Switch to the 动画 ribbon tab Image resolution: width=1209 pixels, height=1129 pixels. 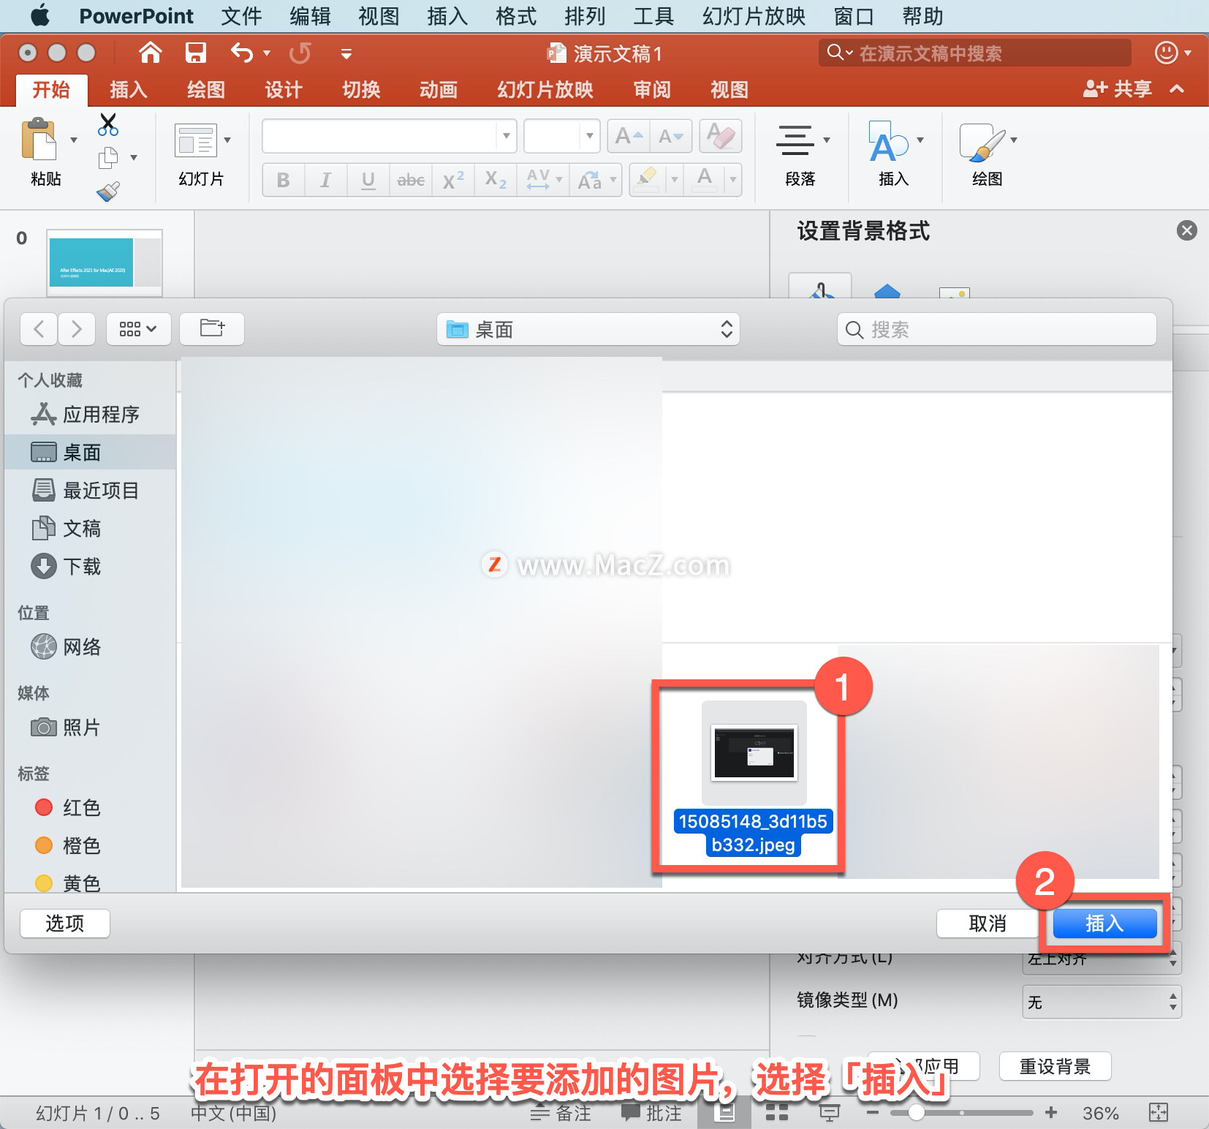[x=439, y=89]
